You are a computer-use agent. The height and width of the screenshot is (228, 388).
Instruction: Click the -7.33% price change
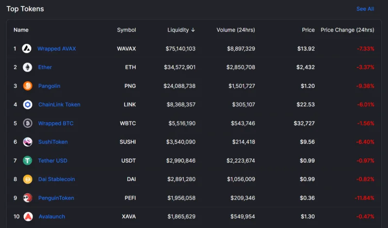click(x=366, y=49)
